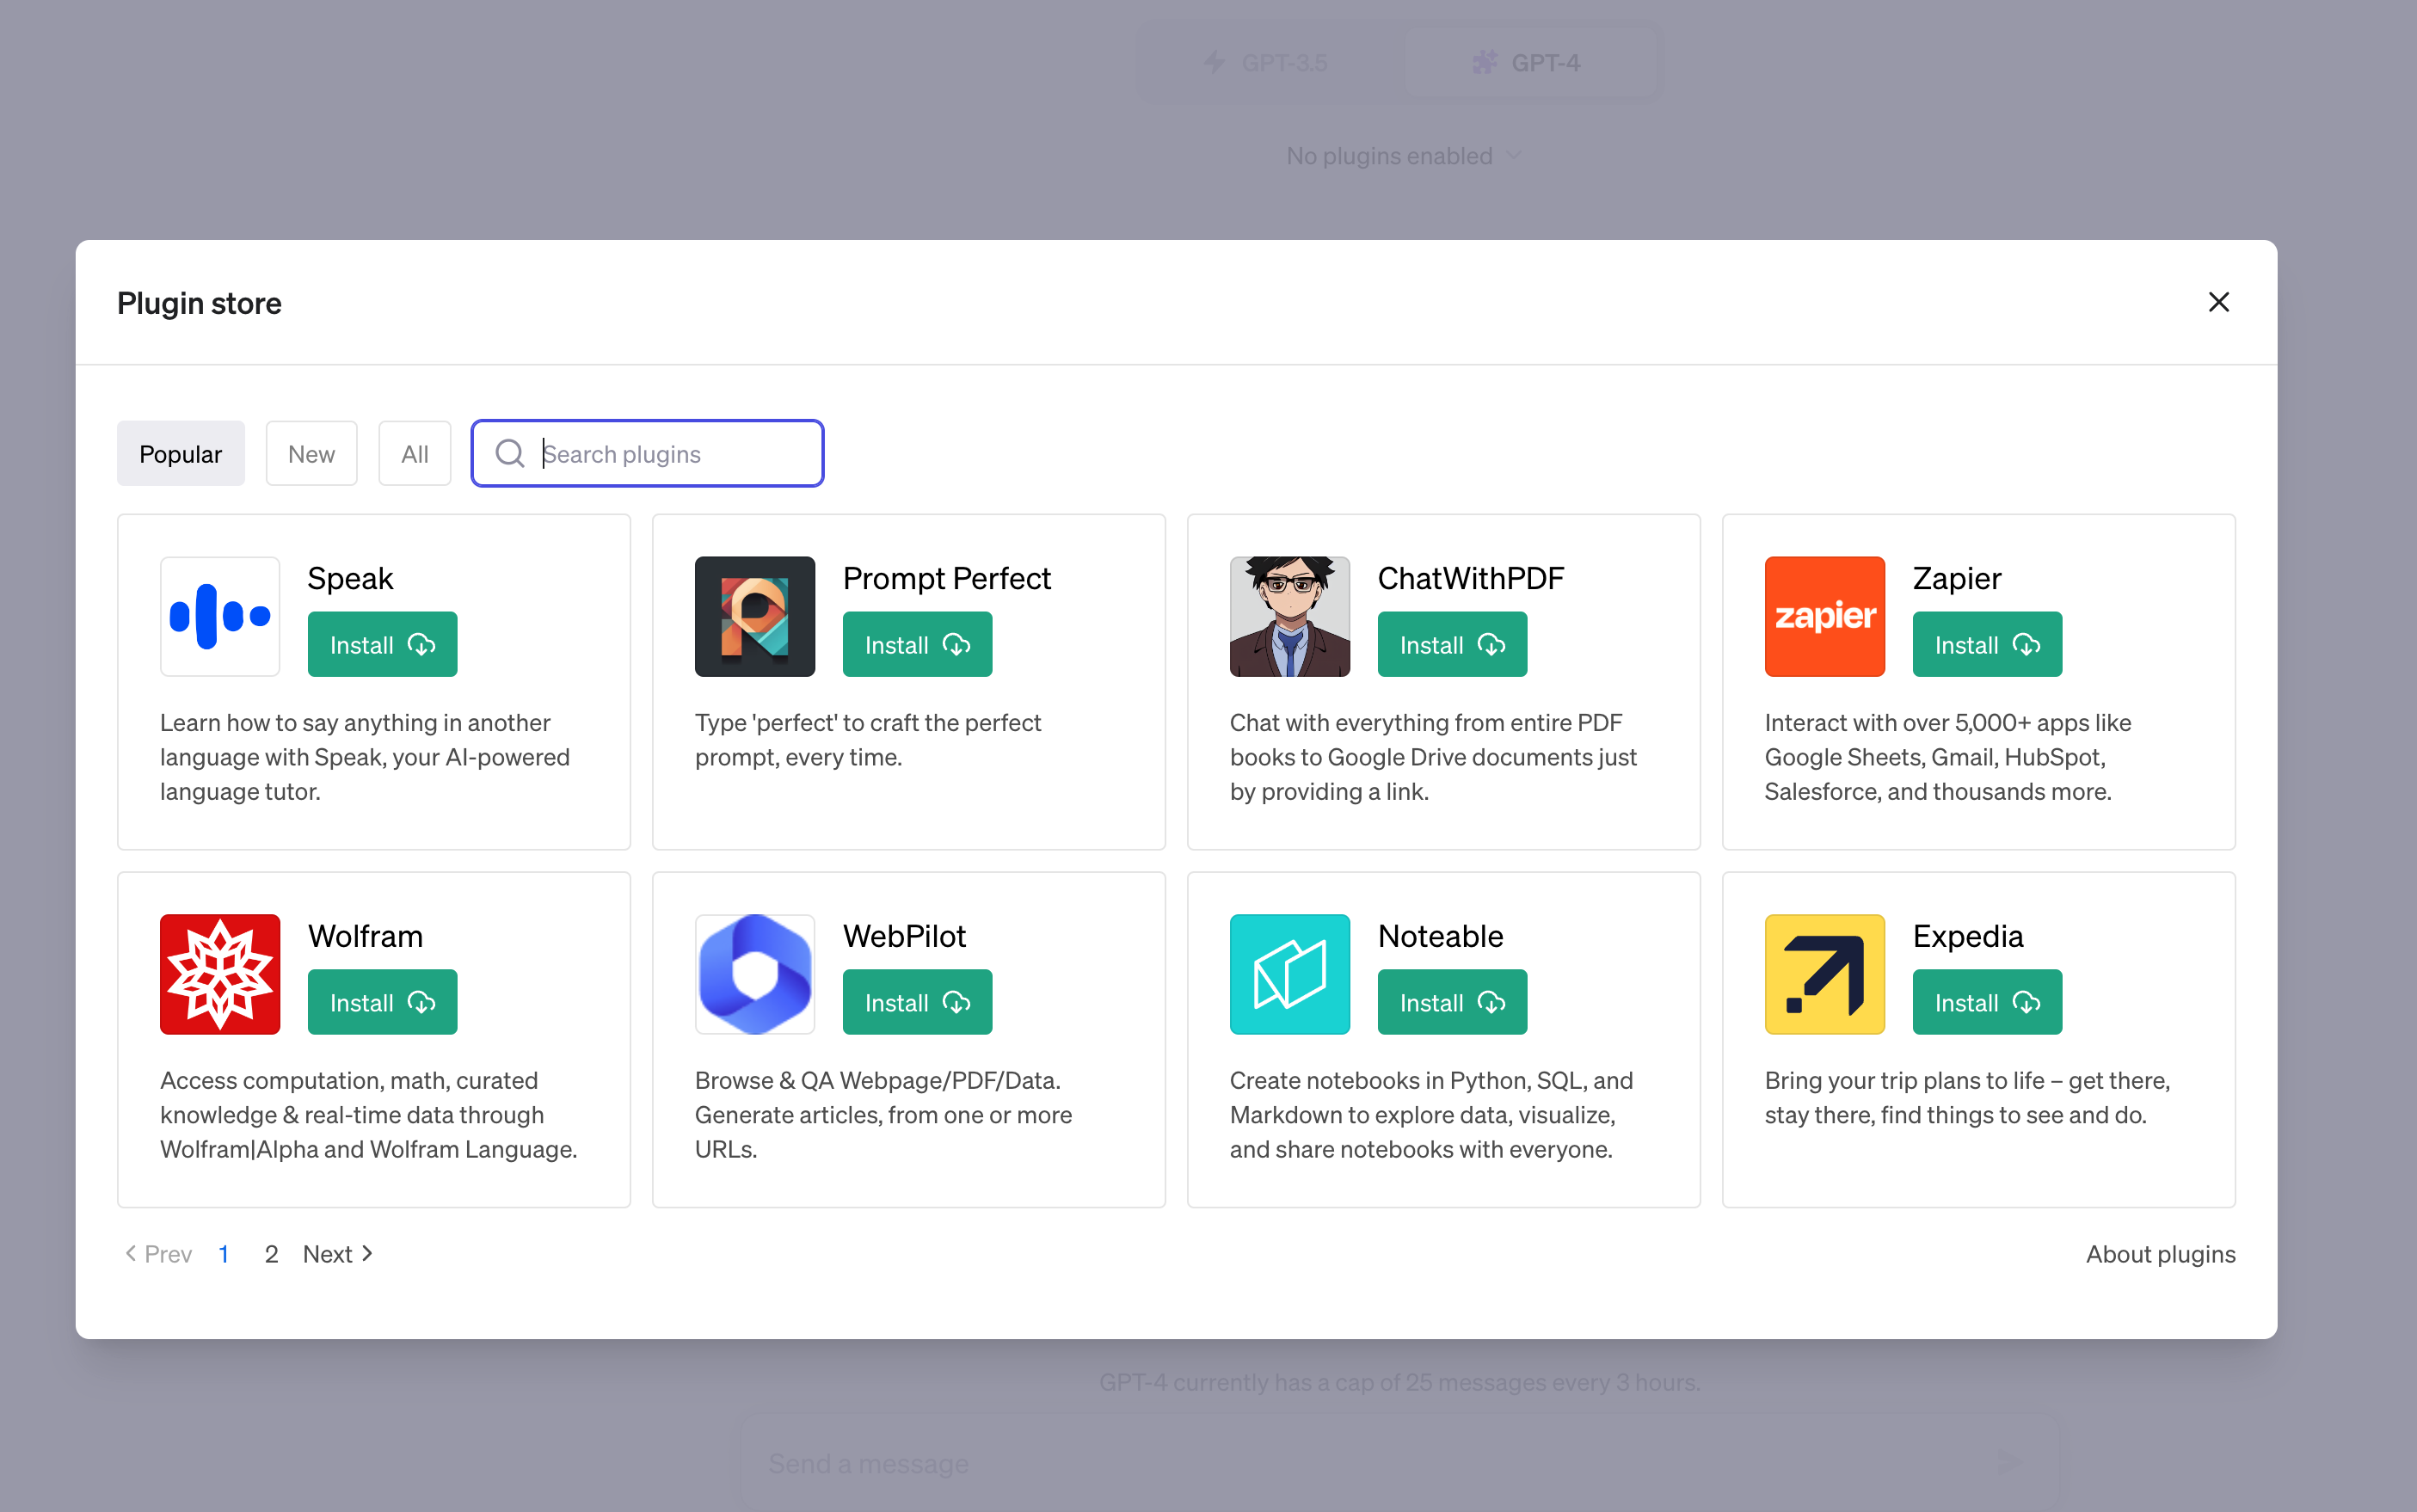This screenshot has height=1512, width=2417.
Task: Click the Expedia title text
Action: pos(1968,936)
